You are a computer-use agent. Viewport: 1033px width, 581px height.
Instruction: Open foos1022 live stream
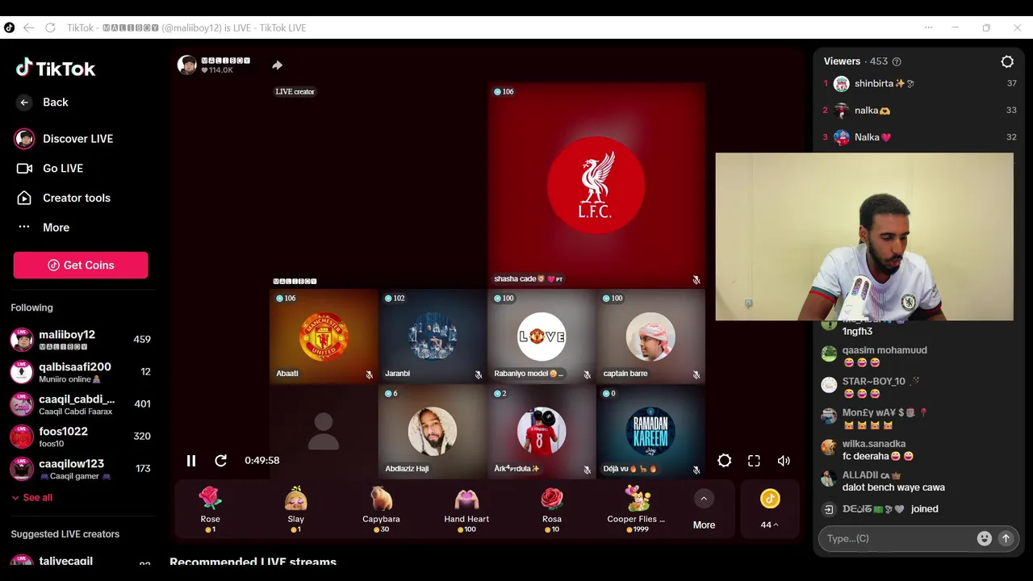81,437
